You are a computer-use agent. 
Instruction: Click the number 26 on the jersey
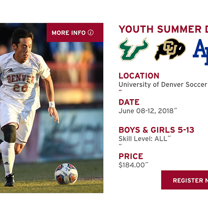point(20,88)
